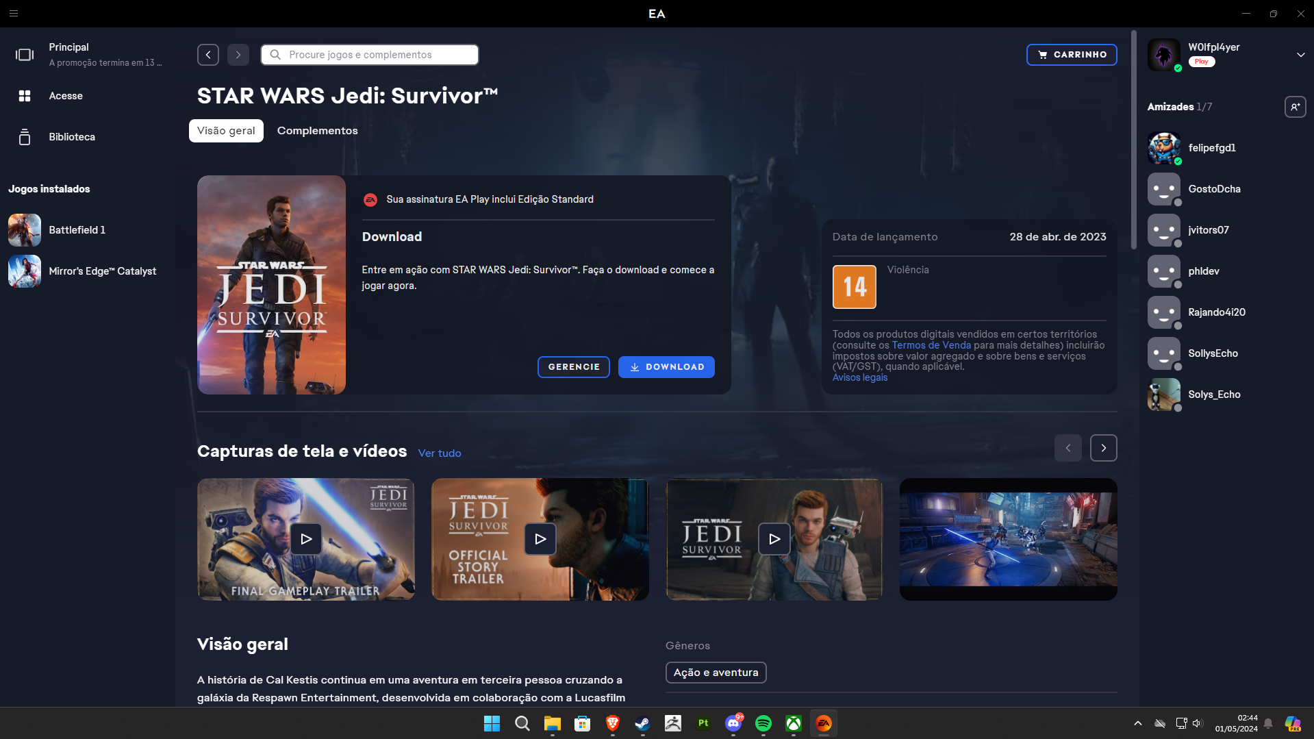The width and height of the screenshot is (1314, 739).
Task: Open the hamburger menu in the title bar
Action: [x=14, y=14]
